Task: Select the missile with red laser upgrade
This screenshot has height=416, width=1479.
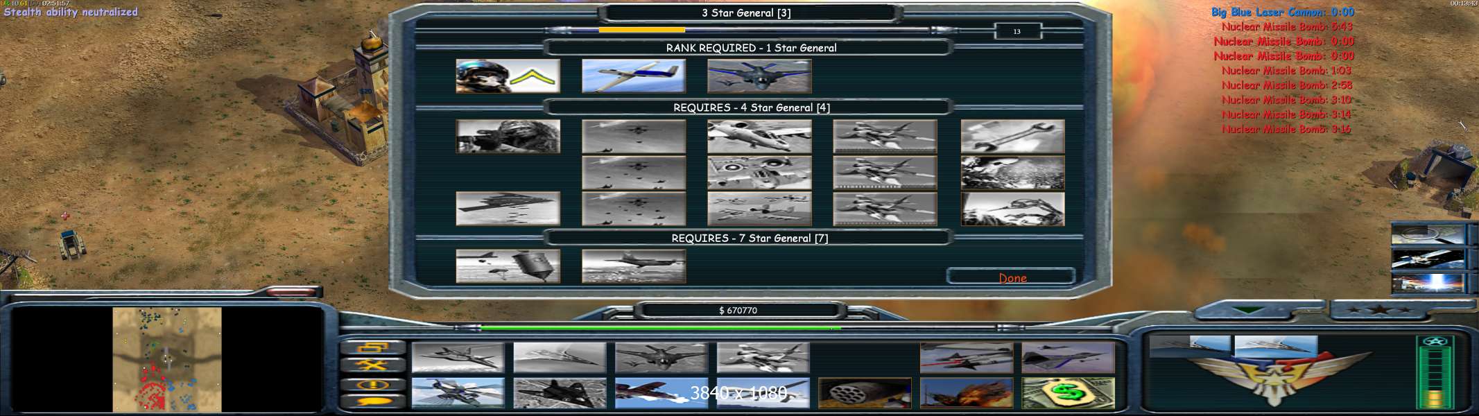Action: [967, 358]
